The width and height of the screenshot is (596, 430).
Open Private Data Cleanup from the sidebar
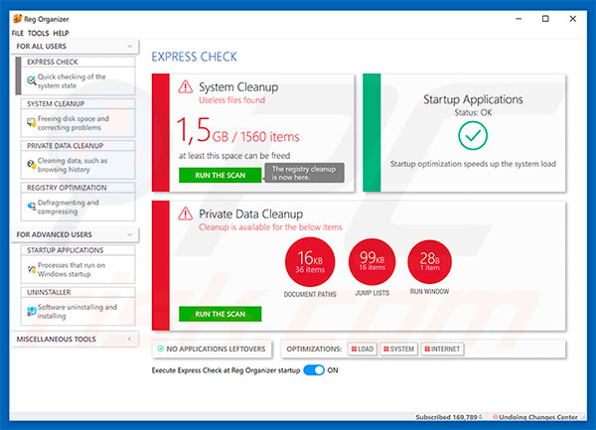pyautogui.click(x=77, y=160)
